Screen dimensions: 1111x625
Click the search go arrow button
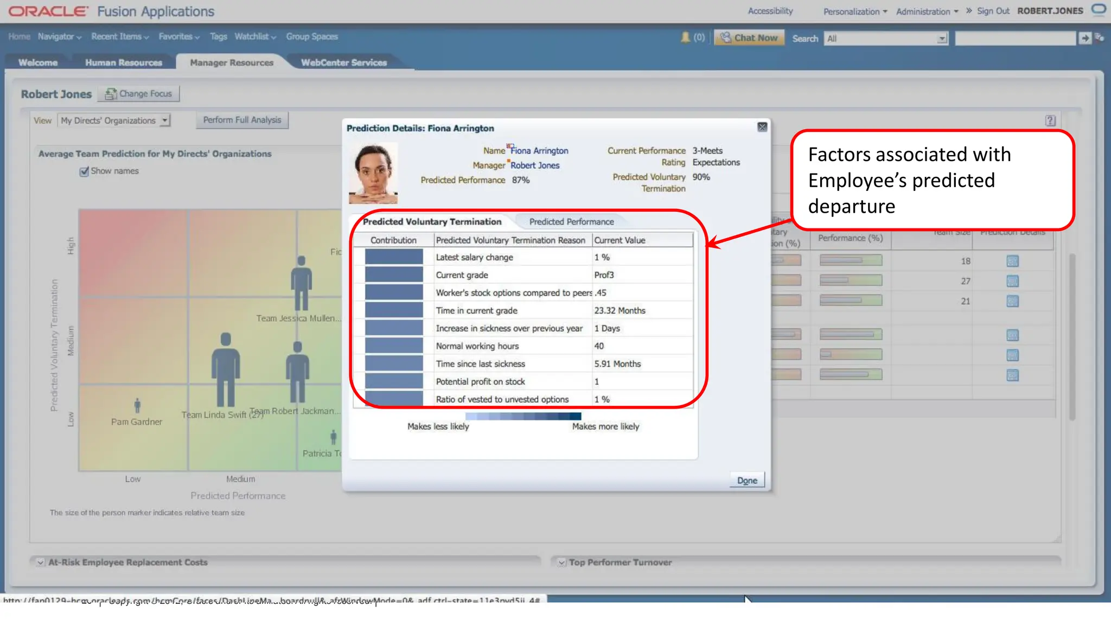(1084, 38)
